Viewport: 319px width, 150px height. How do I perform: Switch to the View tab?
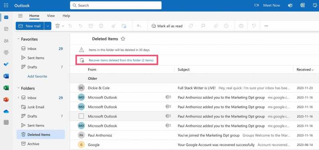tap(51, 16)
